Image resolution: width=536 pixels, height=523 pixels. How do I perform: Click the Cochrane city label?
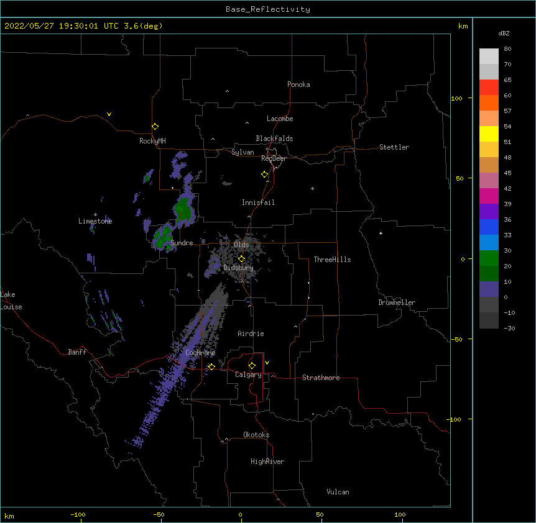tap(200, 353)
